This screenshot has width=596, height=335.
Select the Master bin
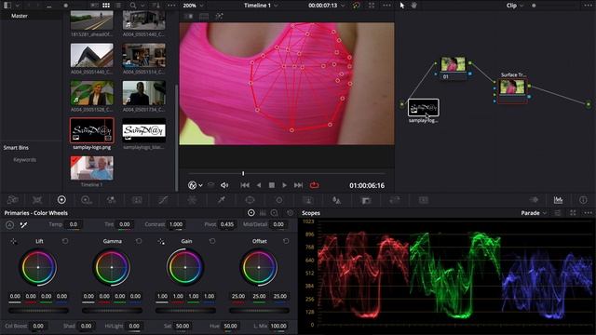20,16
